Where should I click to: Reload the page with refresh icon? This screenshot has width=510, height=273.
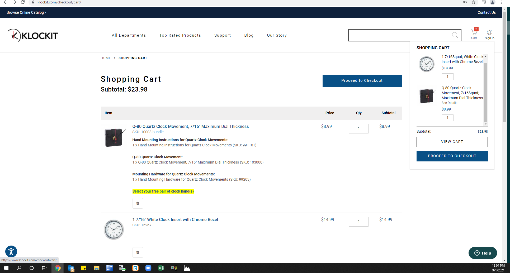coord(23,2)
